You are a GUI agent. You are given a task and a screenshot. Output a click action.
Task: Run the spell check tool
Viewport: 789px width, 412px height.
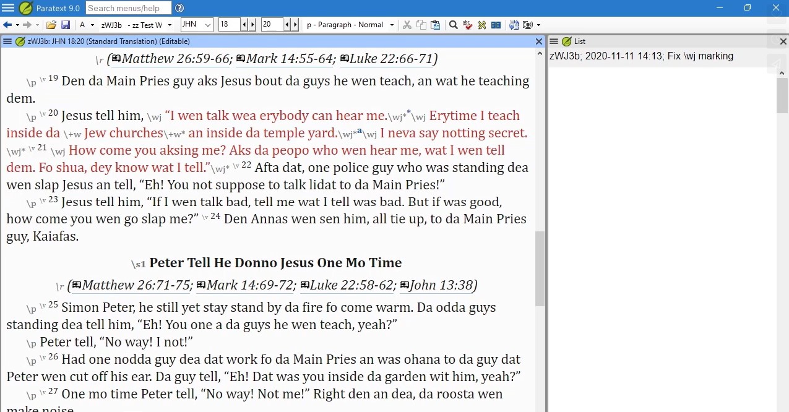[468, 25]
